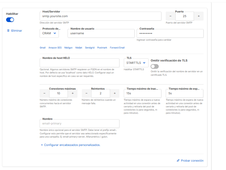Enable Omitir verificación de TLS toggle
This screenshot has width=226, height=170.
tap(155, 66)
